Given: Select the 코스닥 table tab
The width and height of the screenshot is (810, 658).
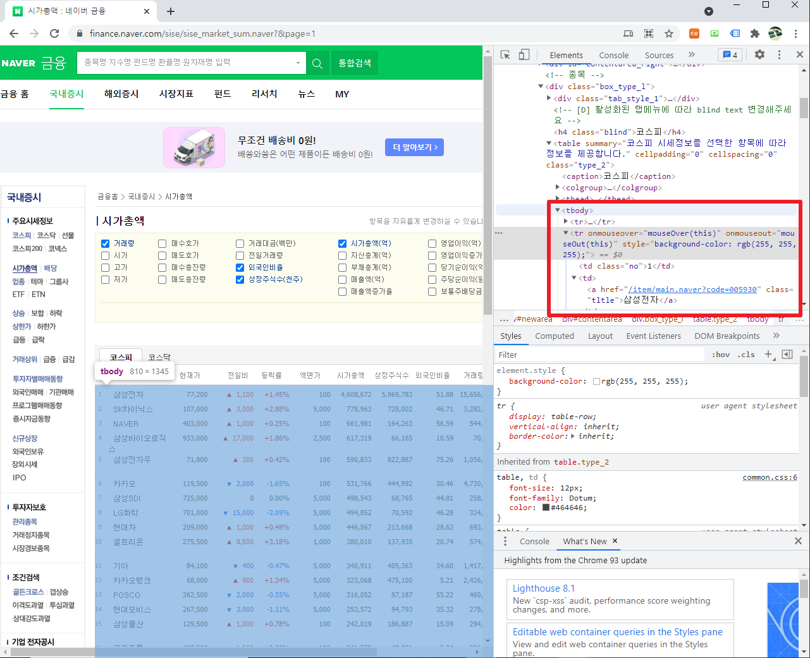Looking at the screenshot, I should click(159, 357).
